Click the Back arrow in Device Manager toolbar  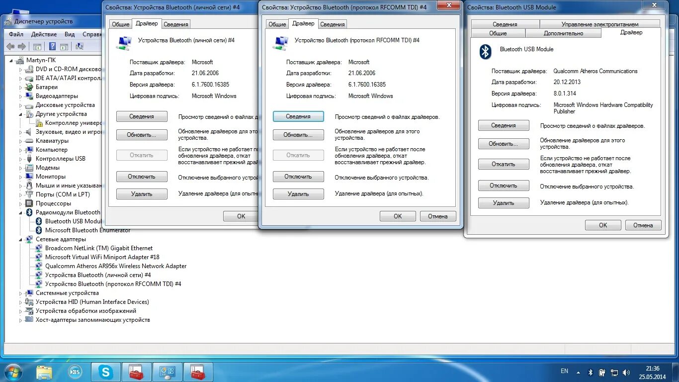[x=10, y=46]
